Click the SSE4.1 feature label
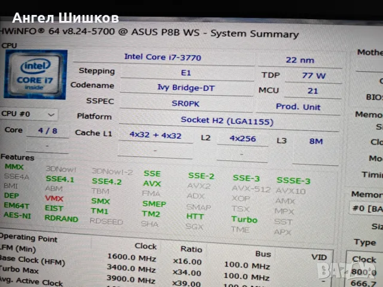The height and width of the screenshot is (287, 383). (60, 179)
